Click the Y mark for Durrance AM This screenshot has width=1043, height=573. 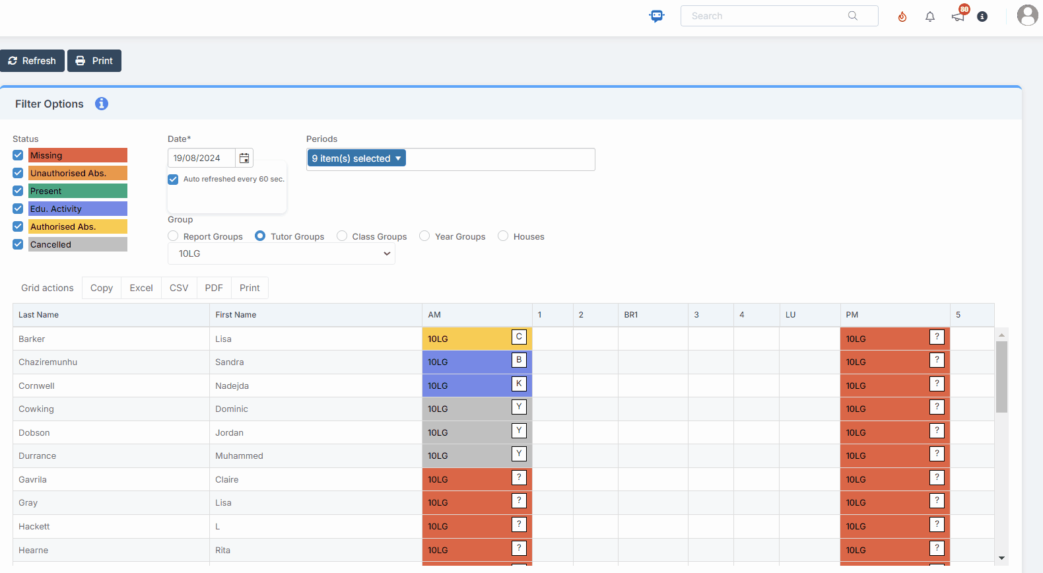click(520, 454)
